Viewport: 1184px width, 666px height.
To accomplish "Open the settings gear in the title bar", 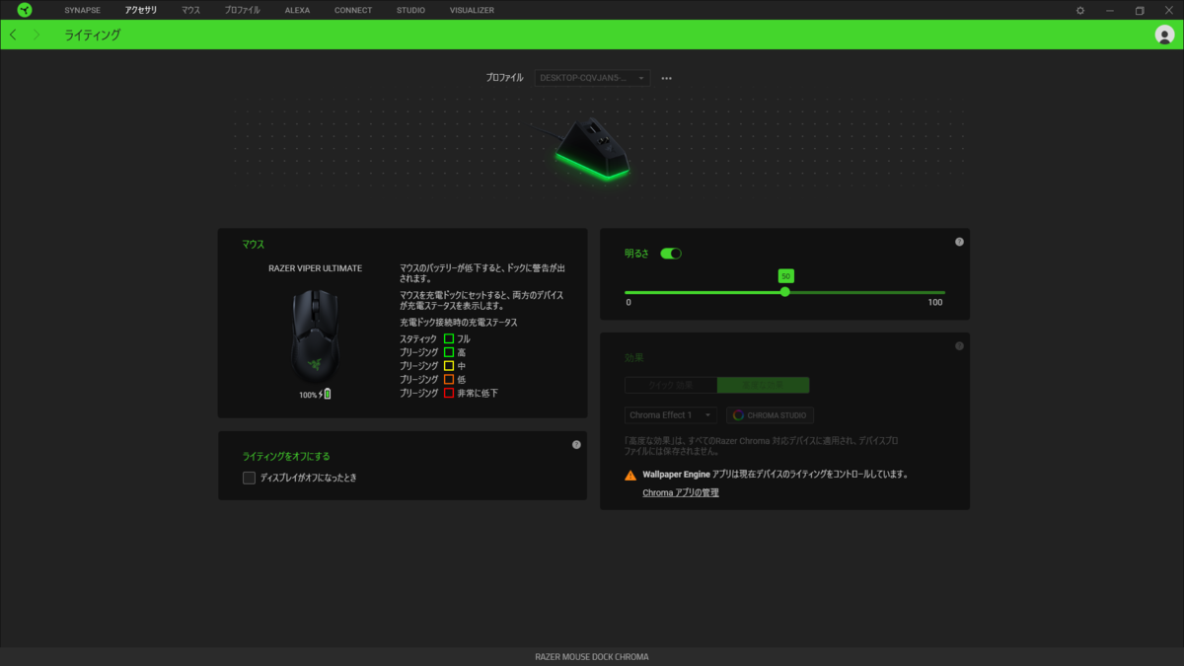I will pos(1080,10).
